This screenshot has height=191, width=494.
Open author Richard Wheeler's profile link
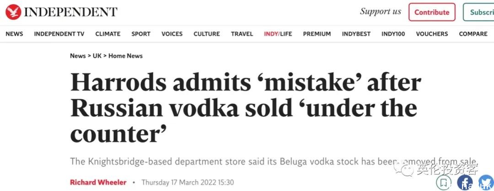(98, 182)
